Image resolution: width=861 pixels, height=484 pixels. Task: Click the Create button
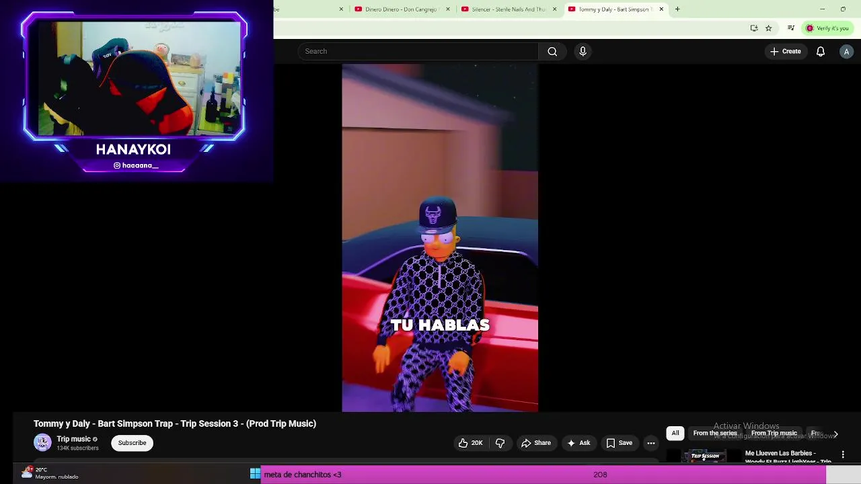pos(786,51)
